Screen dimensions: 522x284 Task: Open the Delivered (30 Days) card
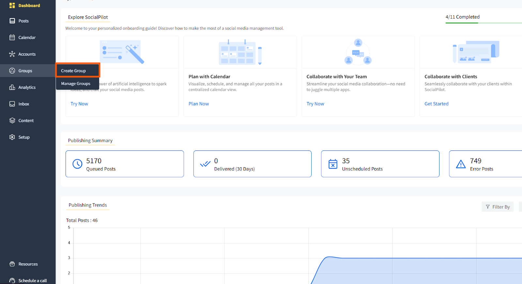pos(253,164)
